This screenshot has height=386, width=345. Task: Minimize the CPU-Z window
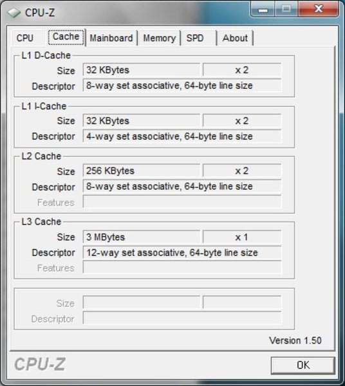pos(263,10)
